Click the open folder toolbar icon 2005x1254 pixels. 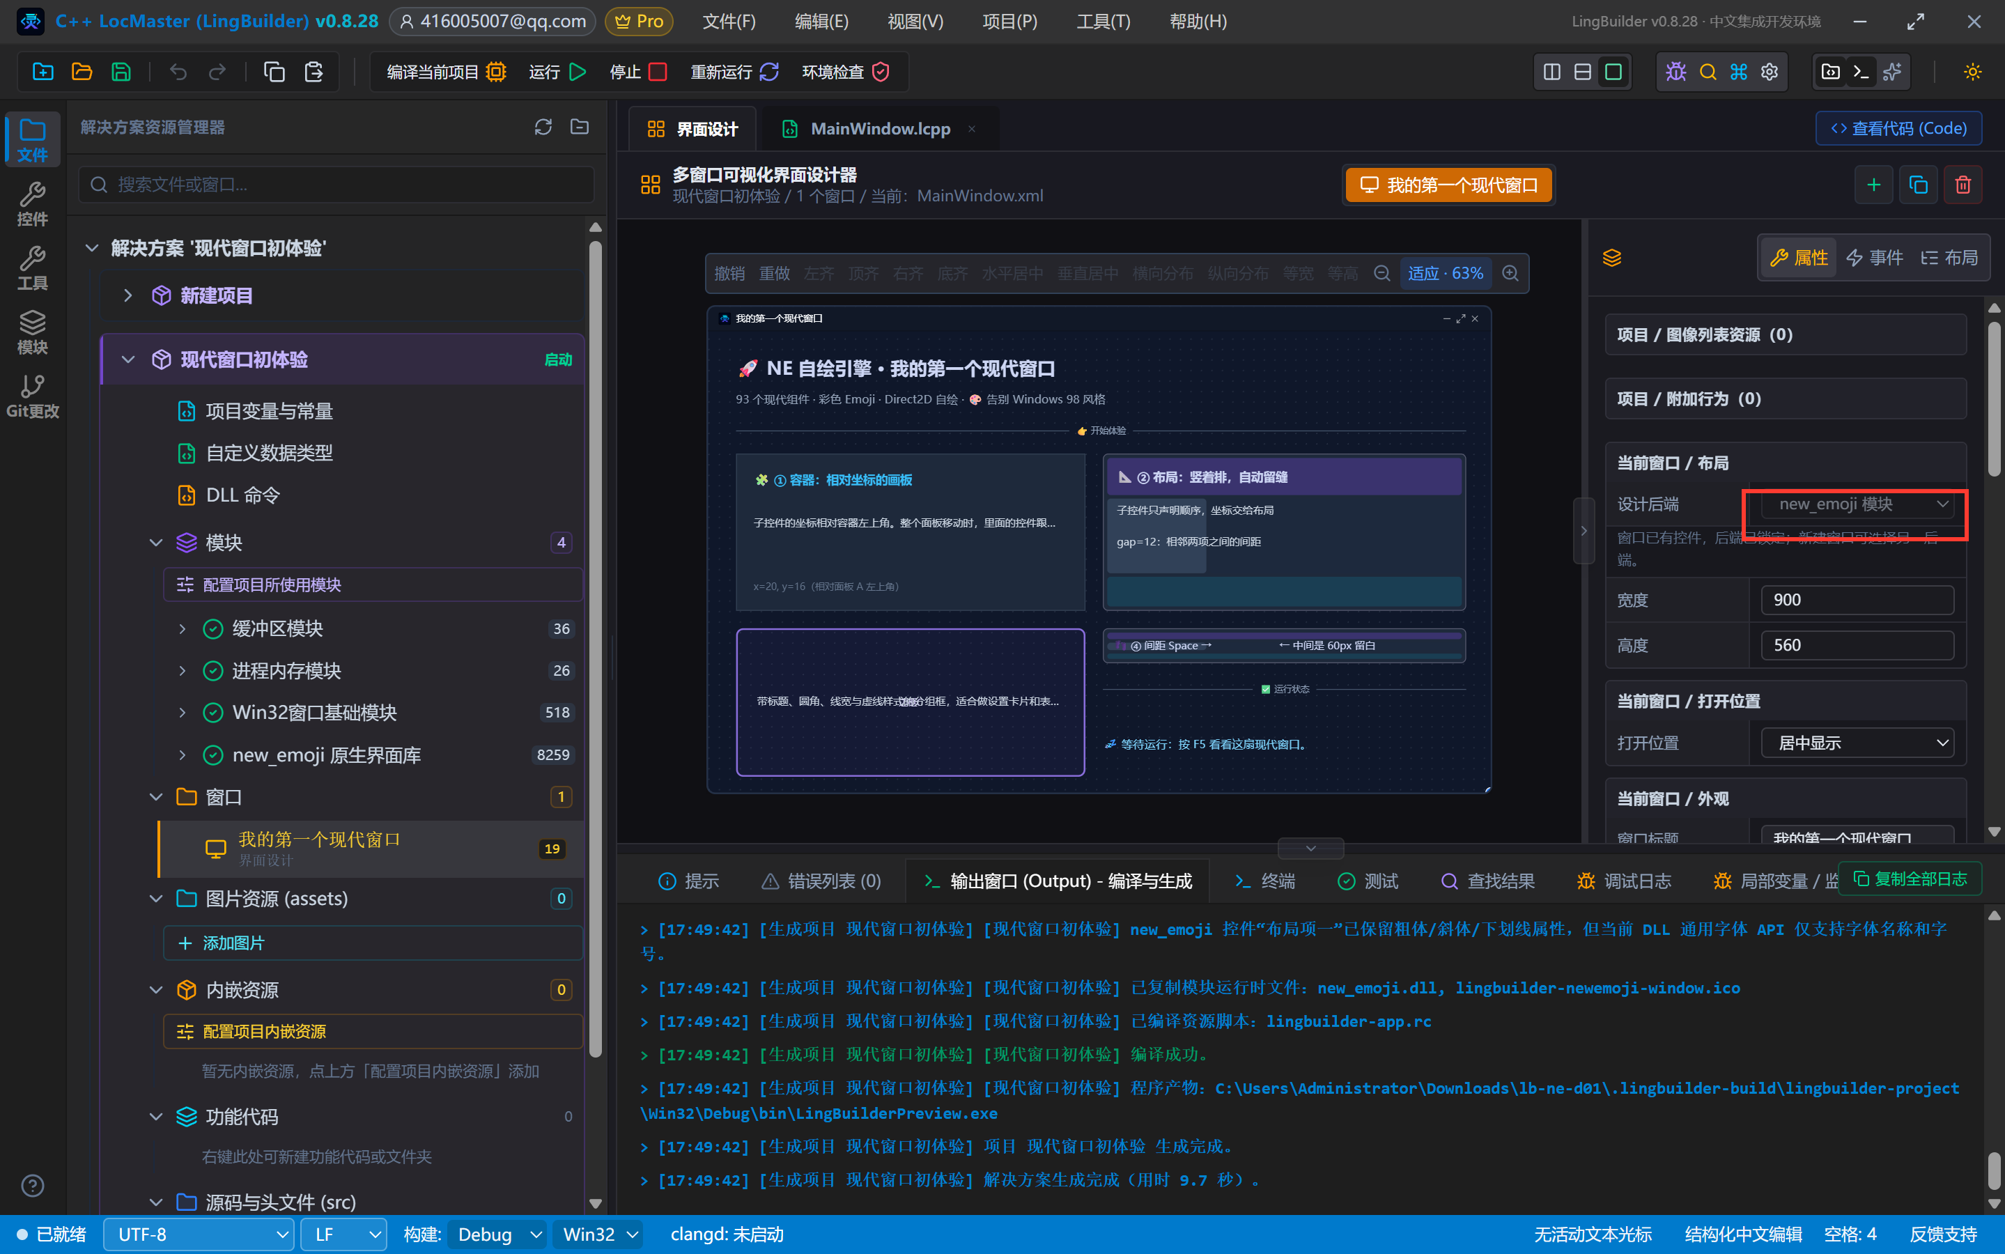[x=82, y=72]
